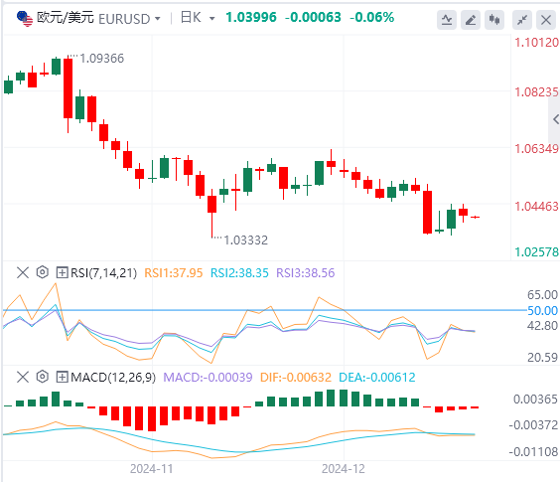560x482 pixels.
Task: Collapse chart using the shrink arrows icon
Action: point(522,20)
